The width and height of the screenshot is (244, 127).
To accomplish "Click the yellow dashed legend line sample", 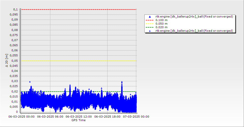I will (x=149, y=24).
